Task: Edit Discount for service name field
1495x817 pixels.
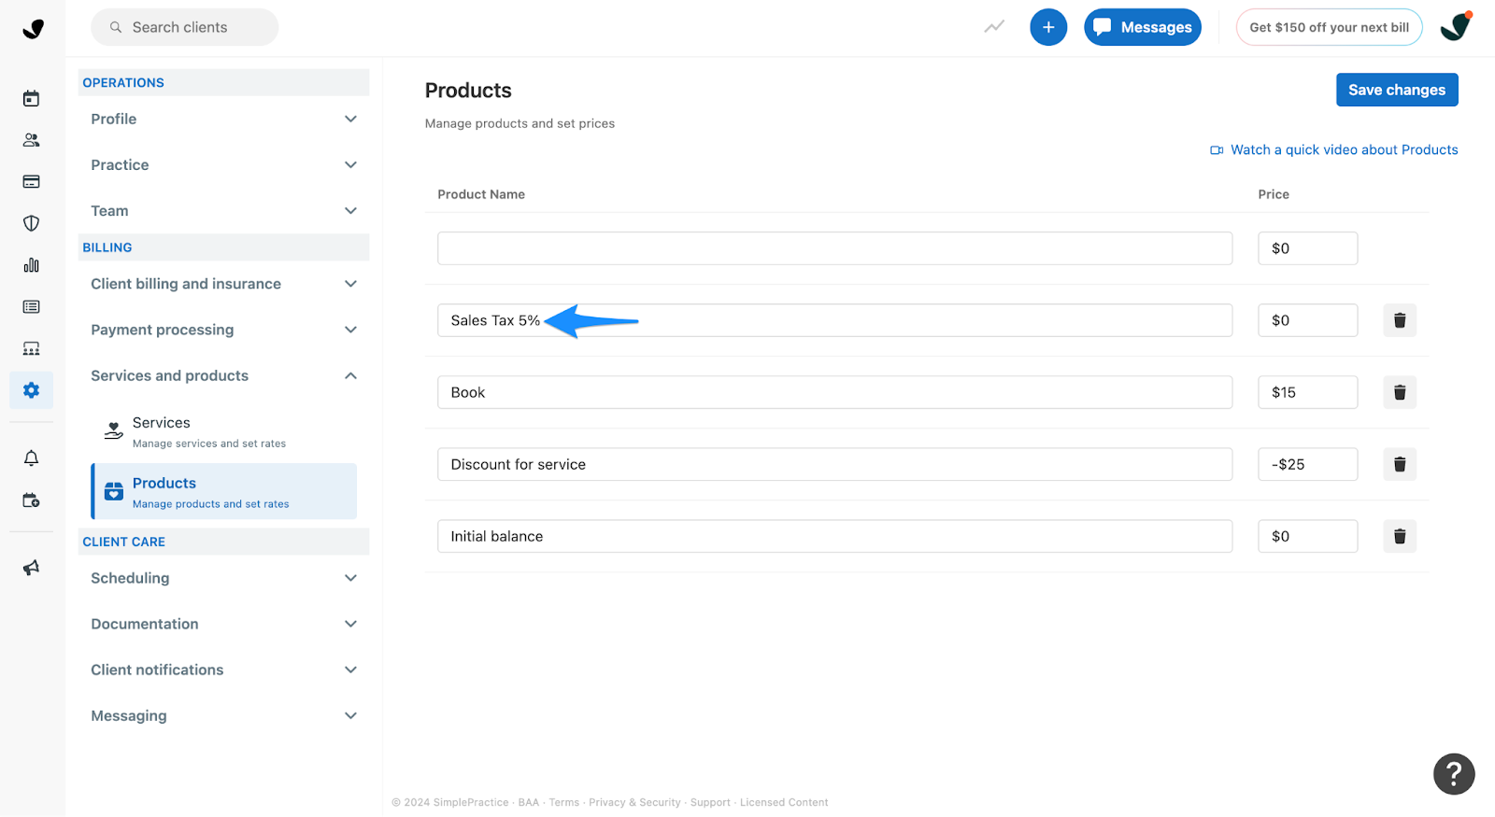Action: 834,464
